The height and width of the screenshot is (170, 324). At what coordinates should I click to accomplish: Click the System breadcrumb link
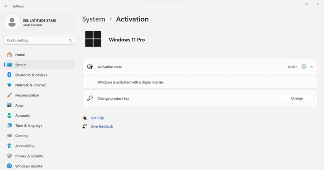pos(93,19)
